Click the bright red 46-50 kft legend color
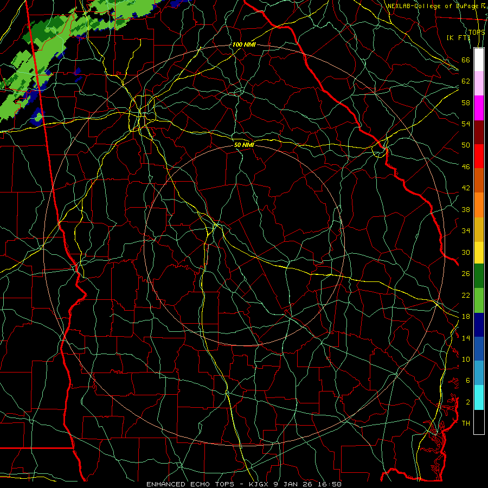 pyautogui.click(x=479, y=156)
